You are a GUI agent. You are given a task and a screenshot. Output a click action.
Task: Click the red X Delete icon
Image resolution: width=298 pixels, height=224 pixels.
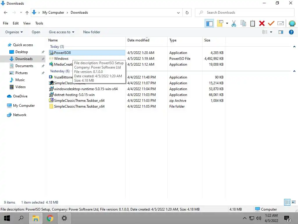coord(262,23)
